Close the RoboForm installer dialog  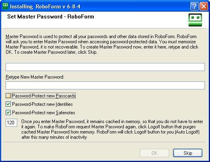click(204, 6)
